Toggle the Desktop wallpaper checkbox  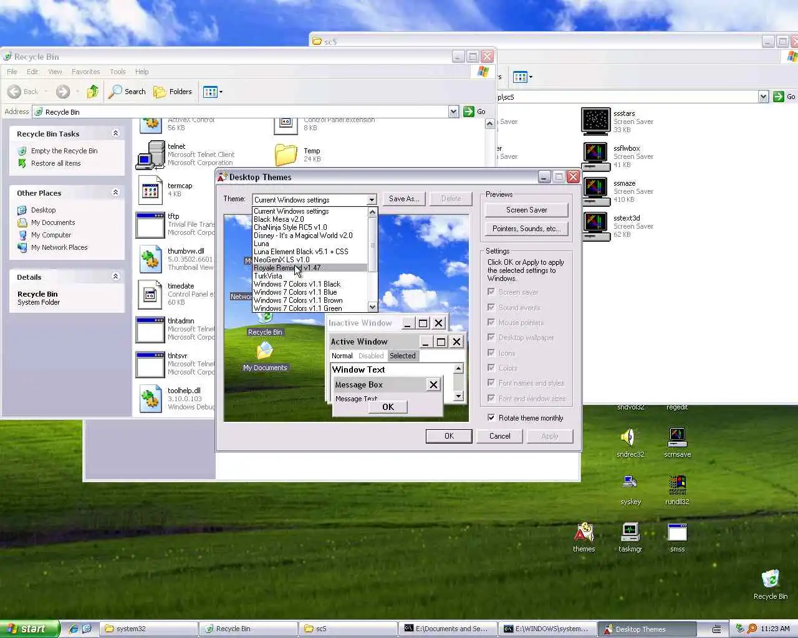pyautogui.click(x=491, y=337)
